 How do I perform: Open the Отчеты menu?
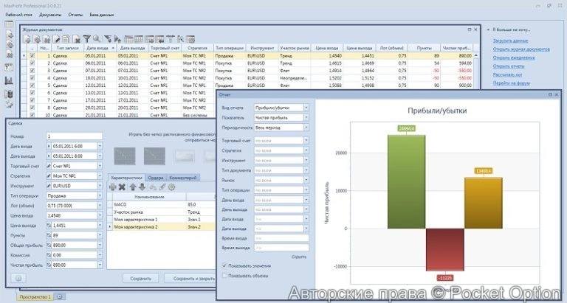click(x=75, y=15)
